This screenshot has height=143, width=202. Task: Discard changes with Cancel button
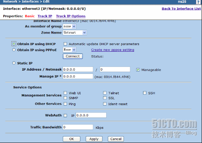pyautogui.click(x=116, y=139)
